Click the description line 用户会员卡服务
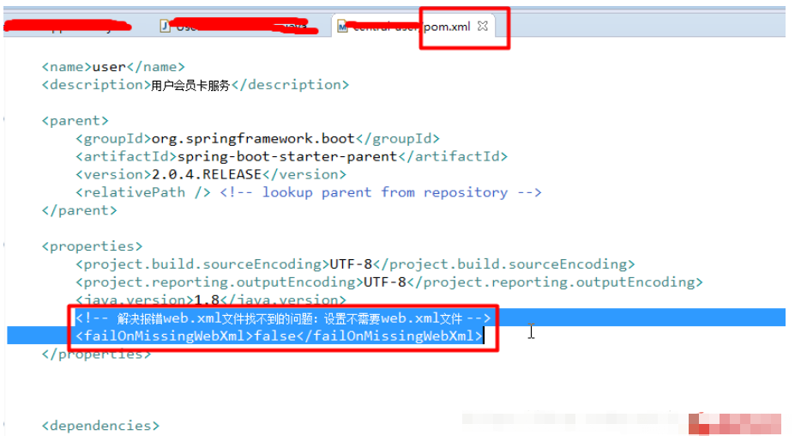Viewport: 795px width, 436px height. (196, 85)
